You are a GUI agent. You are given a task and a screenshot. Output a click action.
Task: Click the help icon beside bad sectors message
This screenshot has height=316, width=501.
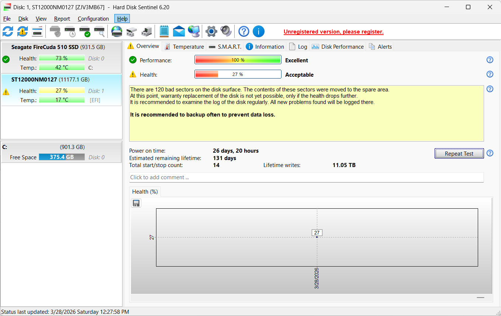[x=490, y=89]
